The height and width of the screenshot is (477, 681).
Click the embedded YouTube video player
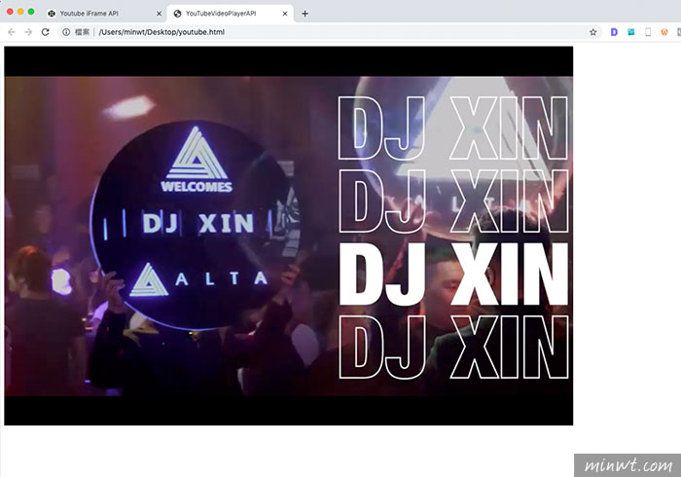tap(288, 236)
